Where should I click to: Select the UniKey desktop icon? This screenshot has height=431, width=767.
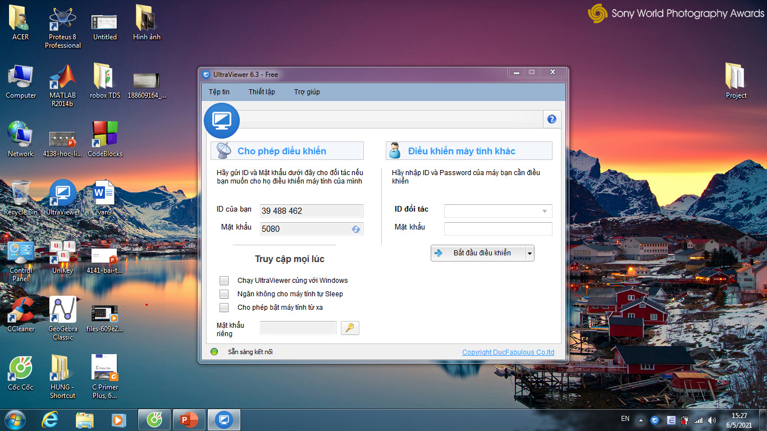(x=63, y=256)
